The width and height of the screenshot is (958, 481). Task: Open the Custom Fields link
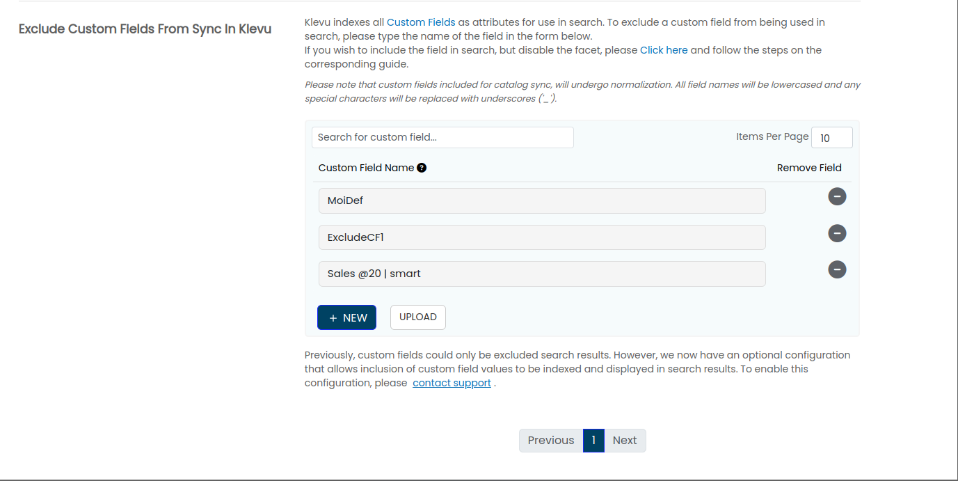(x=421, y=22)
